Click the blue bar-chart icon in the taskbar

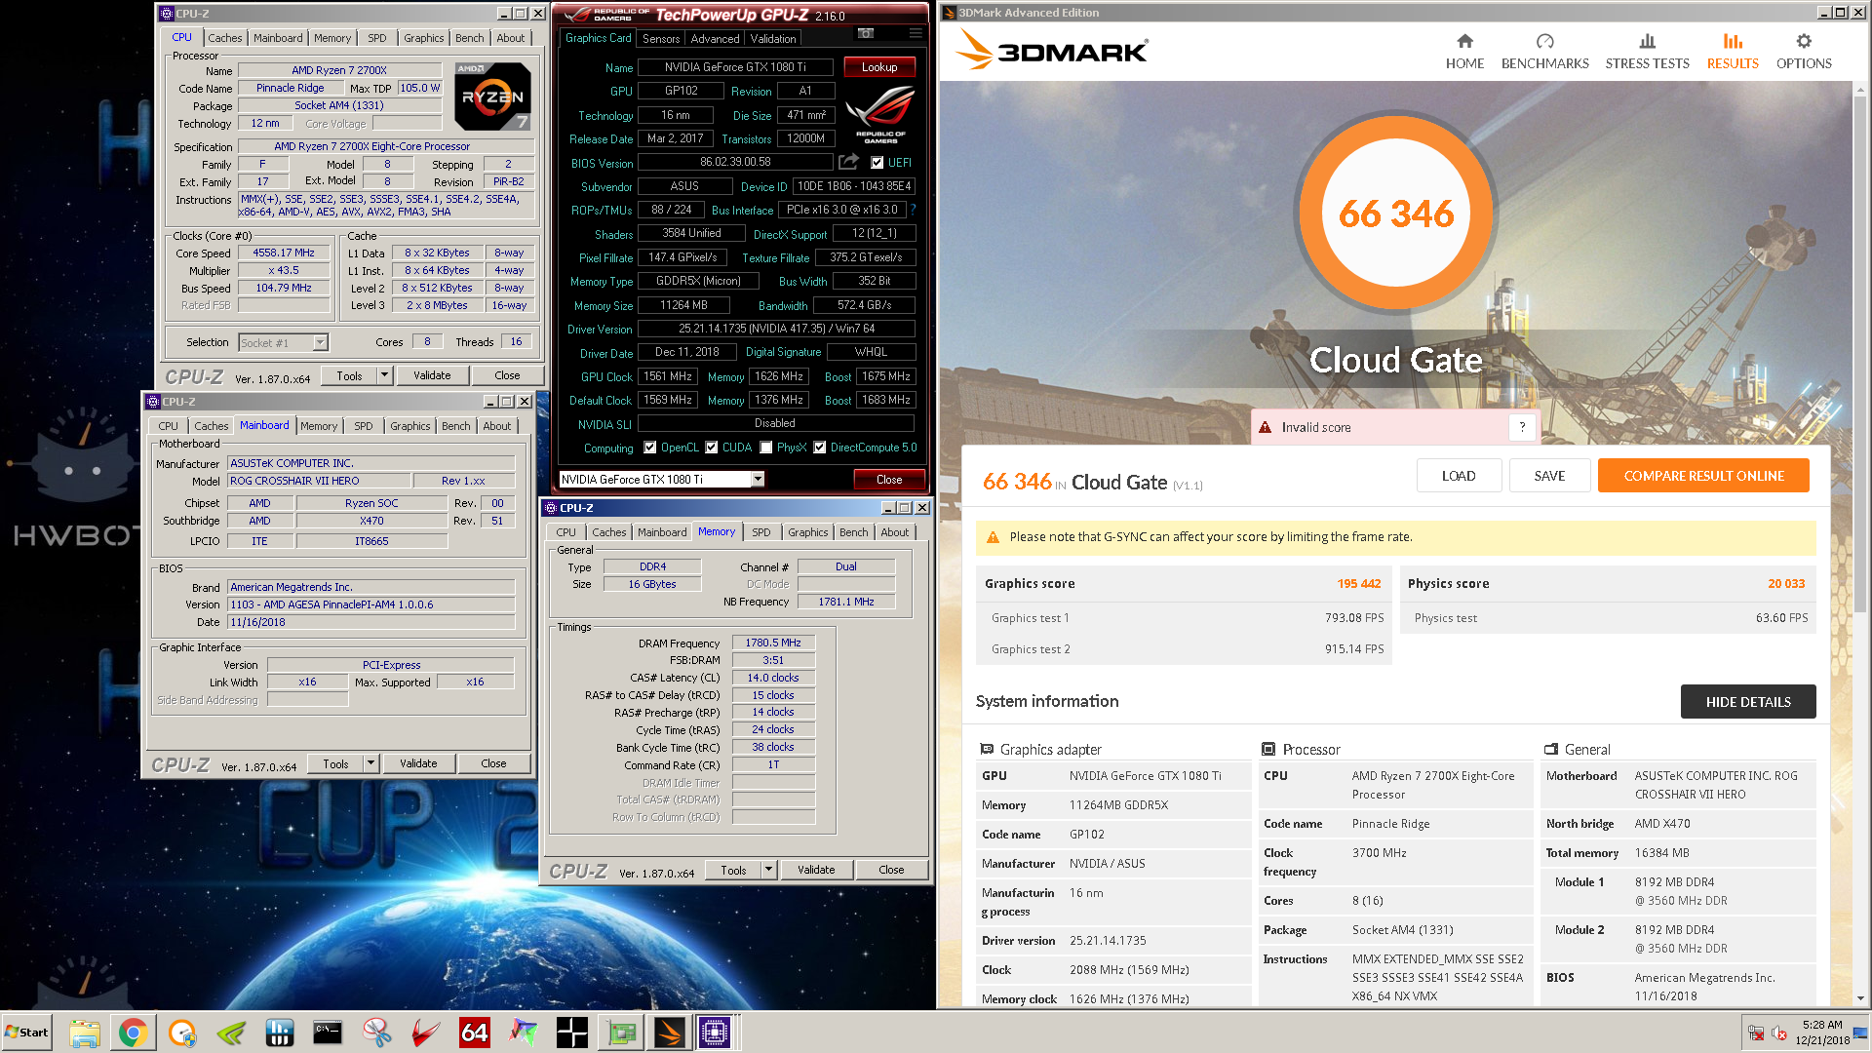click(x=280, y=1033)
